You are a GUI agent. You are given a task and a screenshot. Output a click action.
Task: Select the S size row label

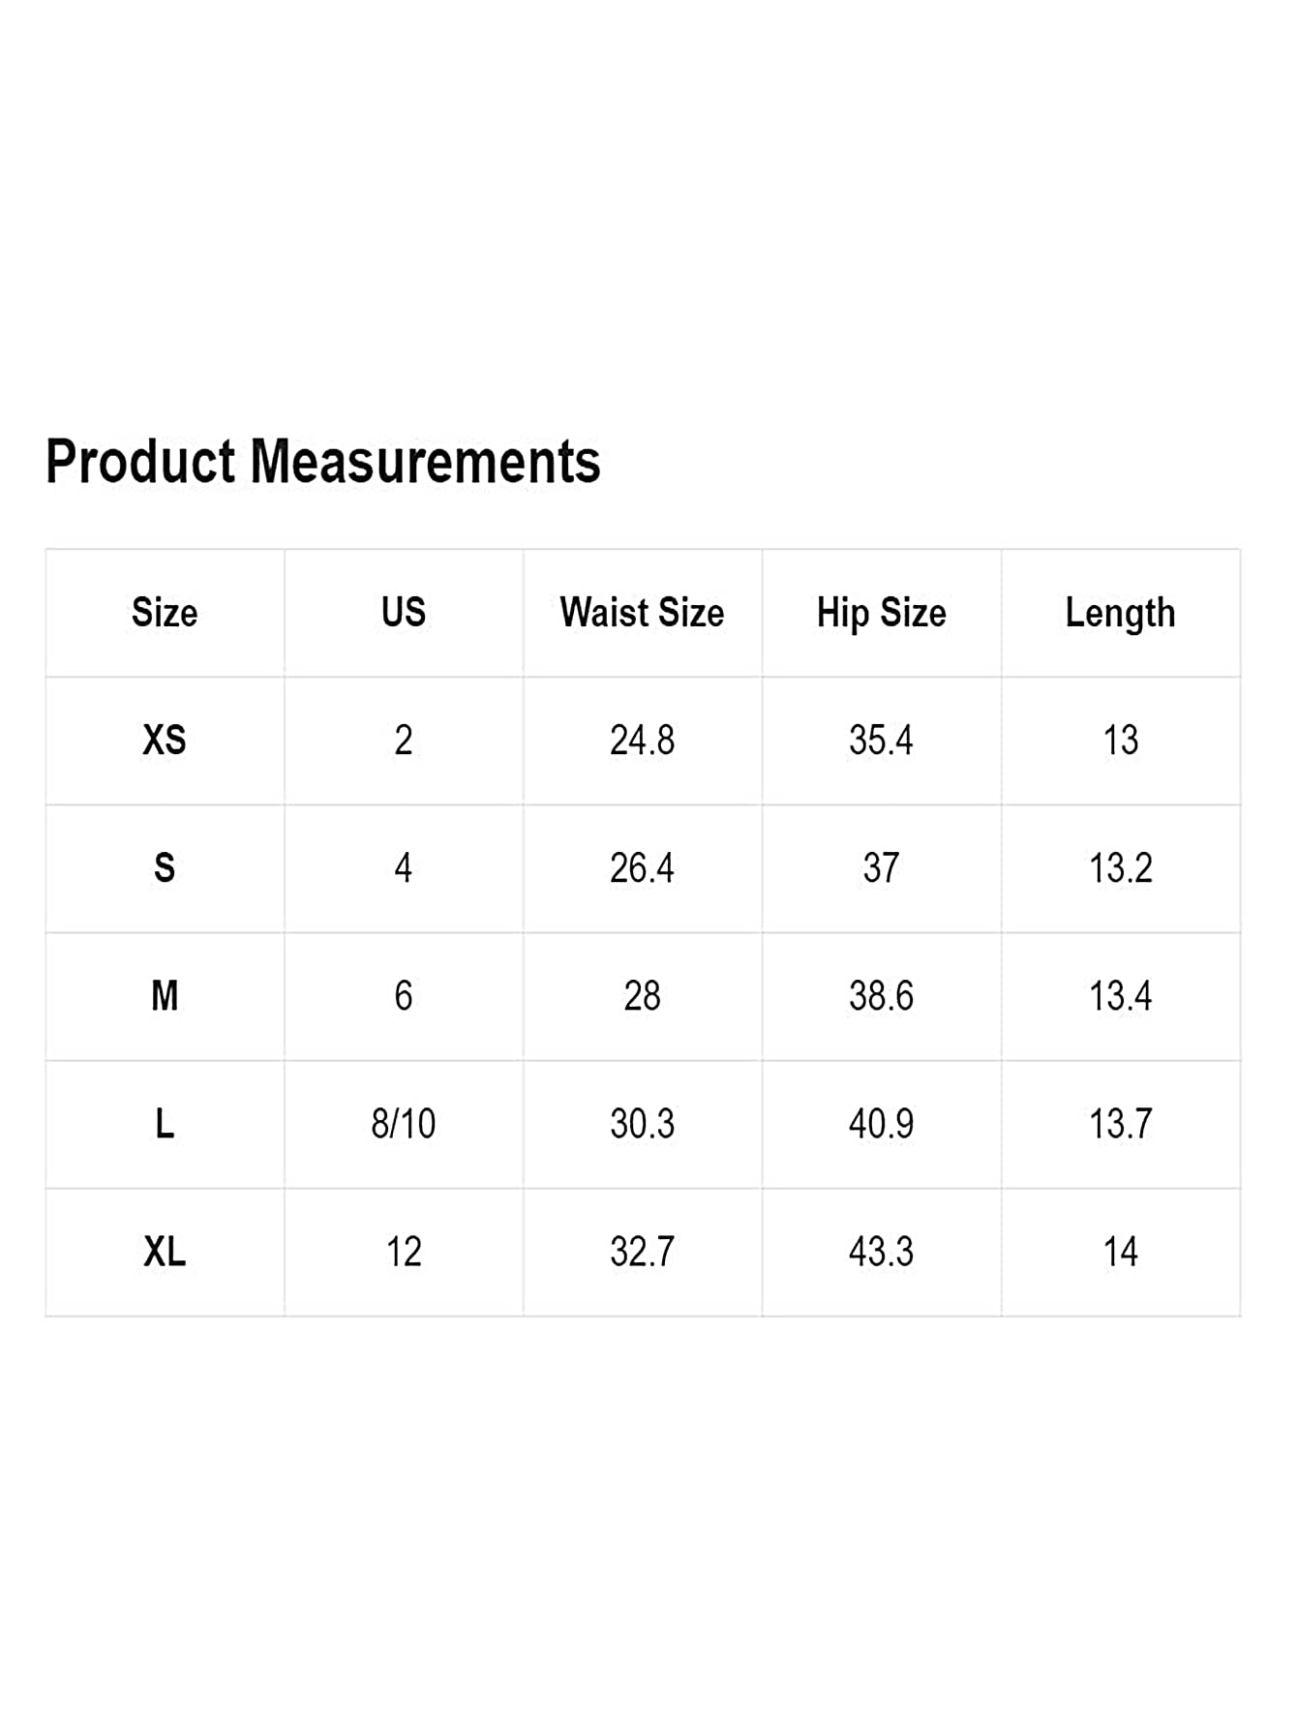coord(165,868)
